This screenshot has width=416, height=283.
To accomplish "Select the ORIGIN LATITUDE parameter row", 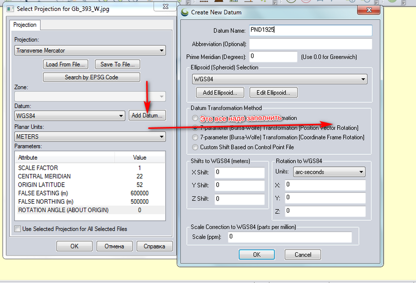I will point(90,185).
